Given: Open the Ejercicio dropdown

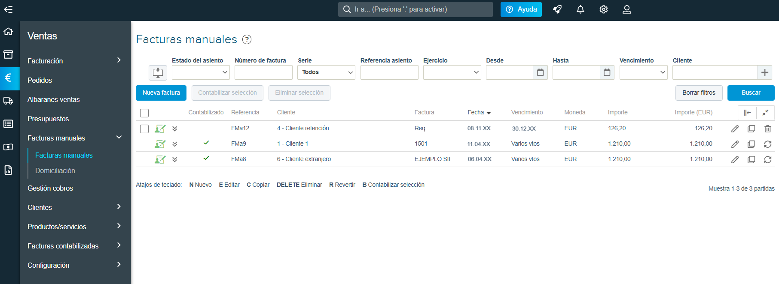Looking at the screenshot, I should click(x=452, y=72).
